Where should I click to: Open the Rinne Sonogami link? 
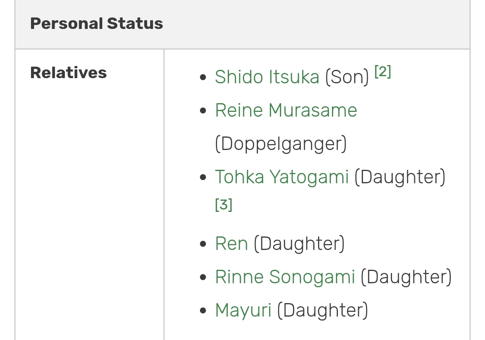[x=285, y=277]
